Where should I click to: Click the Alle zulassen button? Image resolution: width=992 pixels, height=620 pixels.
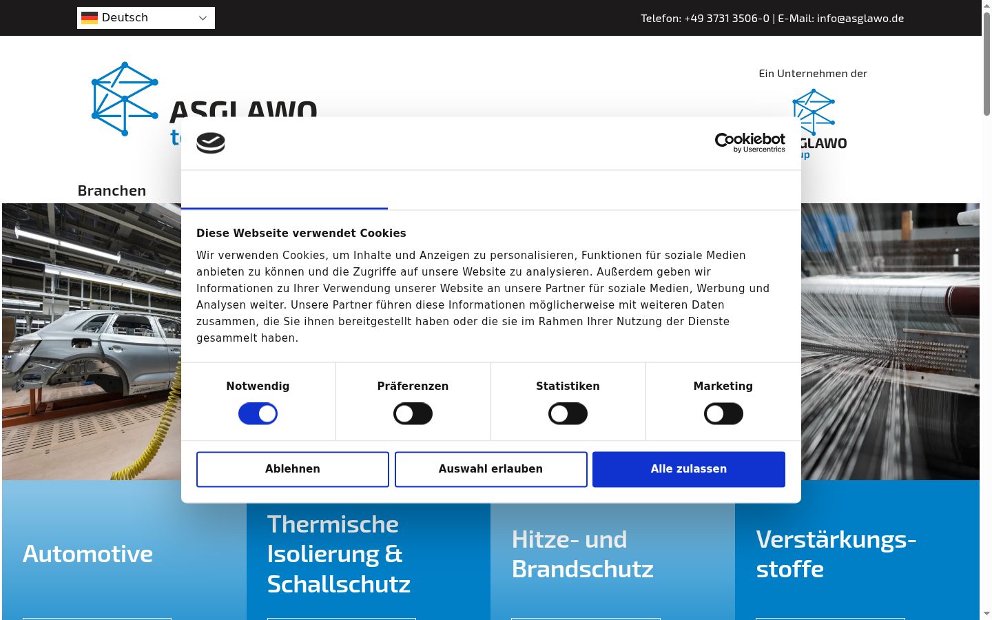tap(689, 469)
